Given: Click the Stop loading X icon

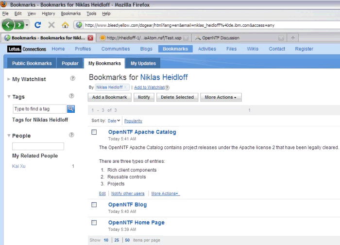Looking at the screenshot, I should point(51,25).
